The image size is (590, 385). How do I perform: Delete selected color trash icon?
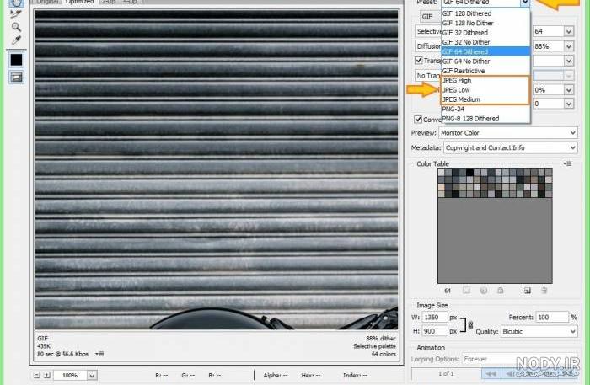click(x=544, y=291)
